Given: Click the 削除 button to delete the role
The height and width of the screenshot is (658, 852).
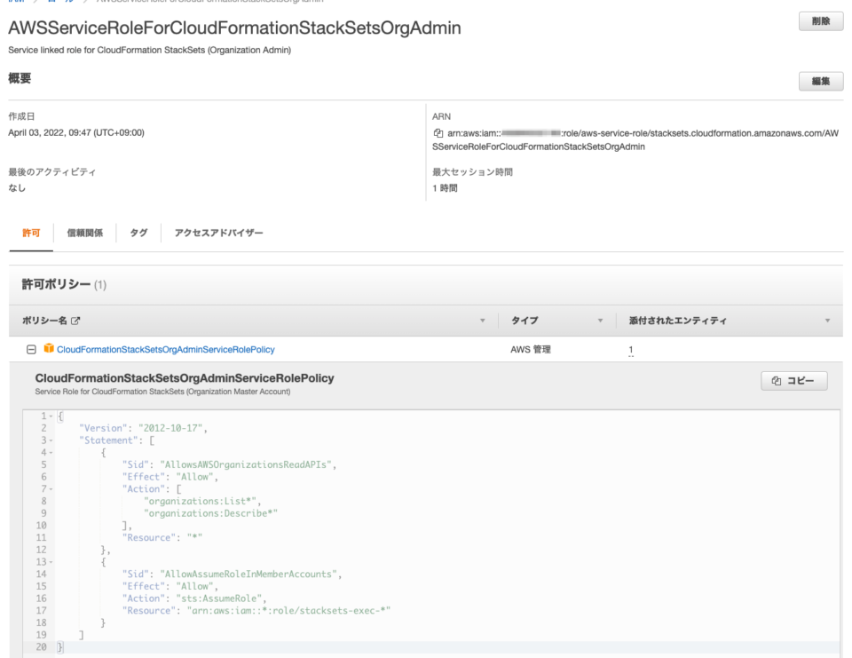Looking at the screenshot, I should point(820,20).
